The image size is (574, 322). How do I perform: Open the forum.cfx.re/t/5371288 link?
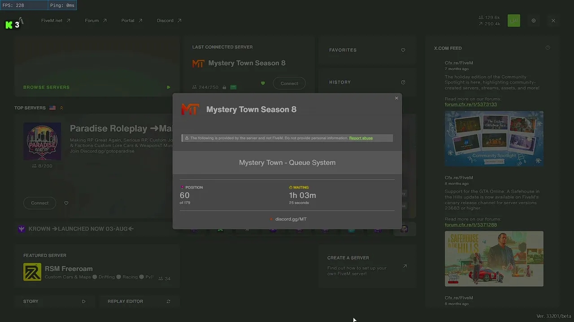(471, 225)
